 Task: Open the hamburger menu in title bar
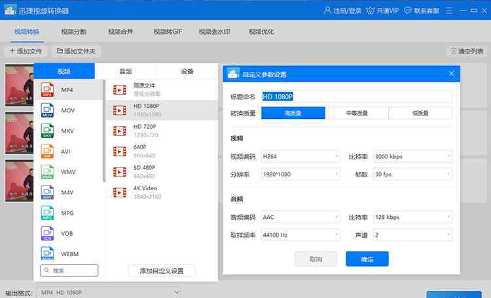tap(449, 10)
